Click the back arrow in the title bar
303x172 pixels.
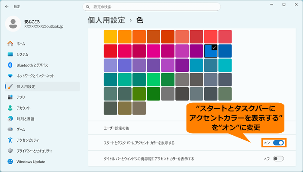click(7, 7)
